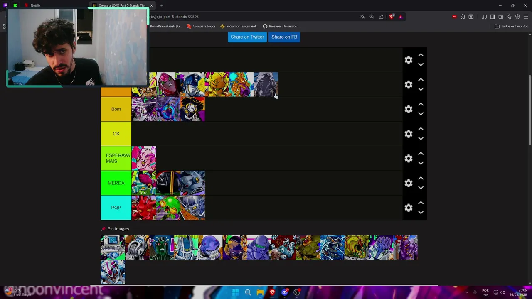Open the Releases - luizera66 bookmark
The image size is (532, 299).
281,26
